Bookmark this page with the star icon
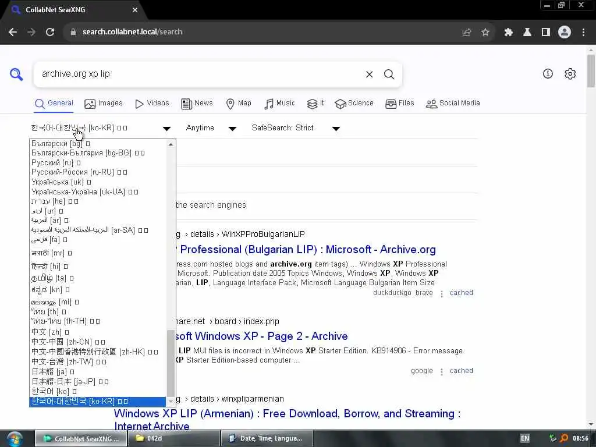 tap(485, 33)
